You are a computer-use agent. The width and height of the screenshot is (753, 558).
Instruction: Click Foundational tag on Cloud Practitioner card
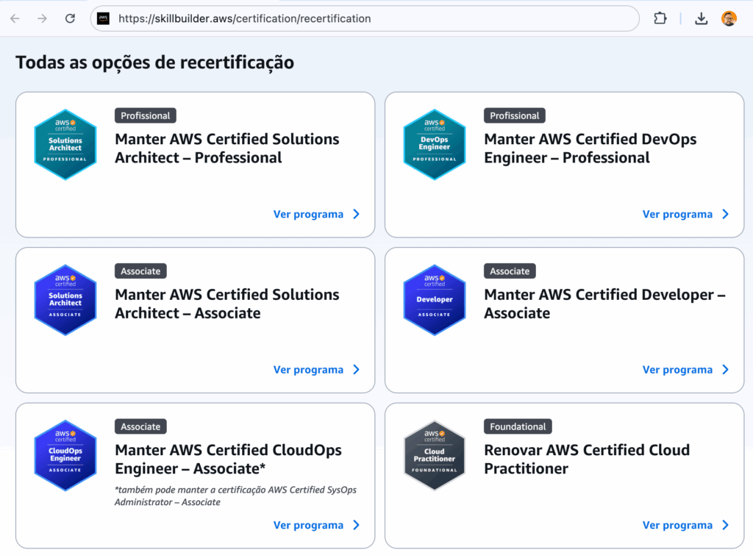(x=518, y=427)
